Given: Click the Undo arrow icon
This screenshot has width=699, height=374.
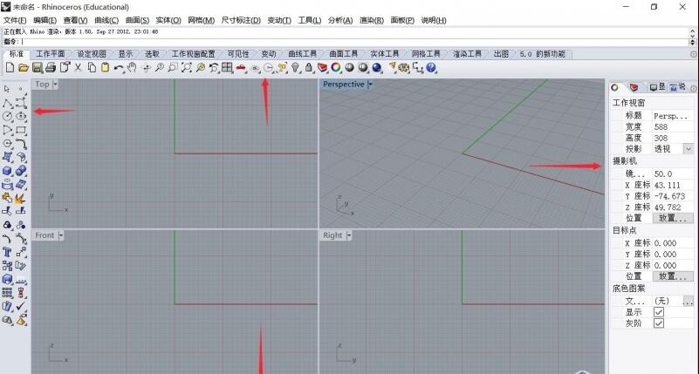Looking at the screenshot, I should coord(118,67).
